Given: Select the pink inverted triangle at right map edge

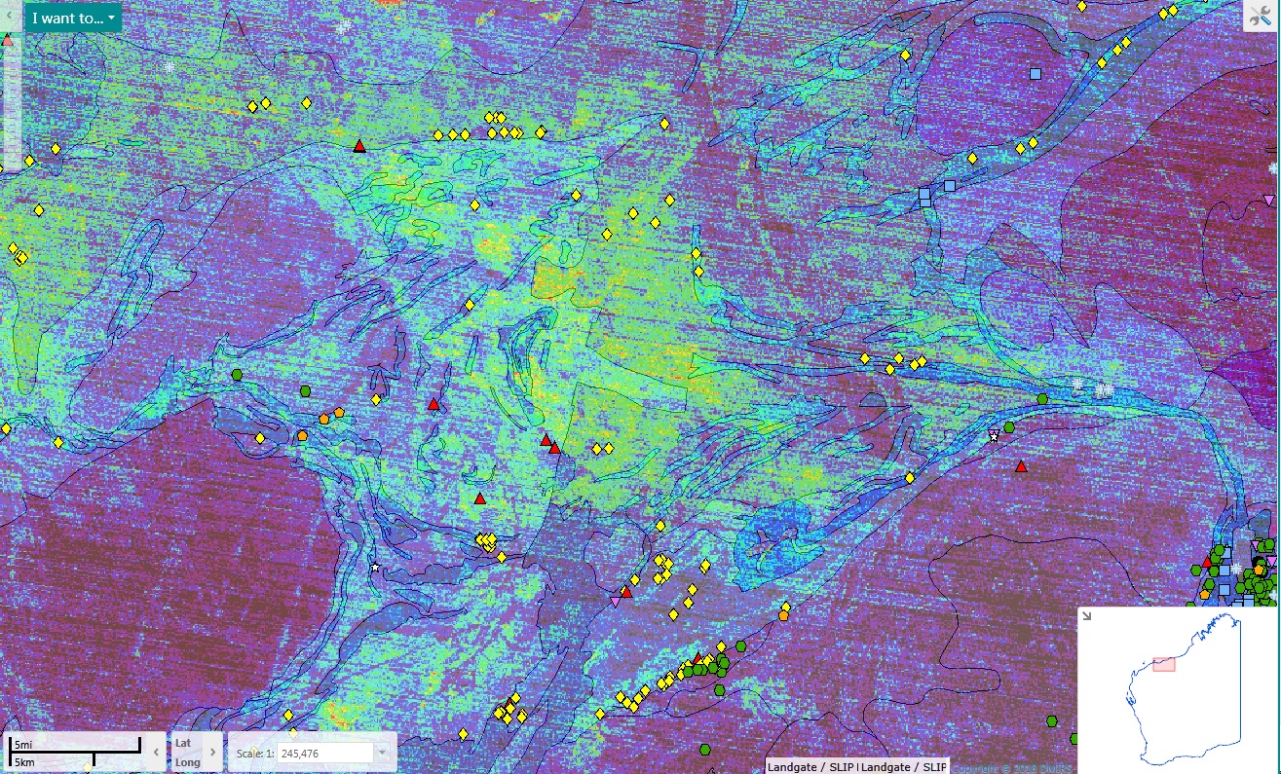Looking at the screenshot, I should click(x=1268, y=200).
